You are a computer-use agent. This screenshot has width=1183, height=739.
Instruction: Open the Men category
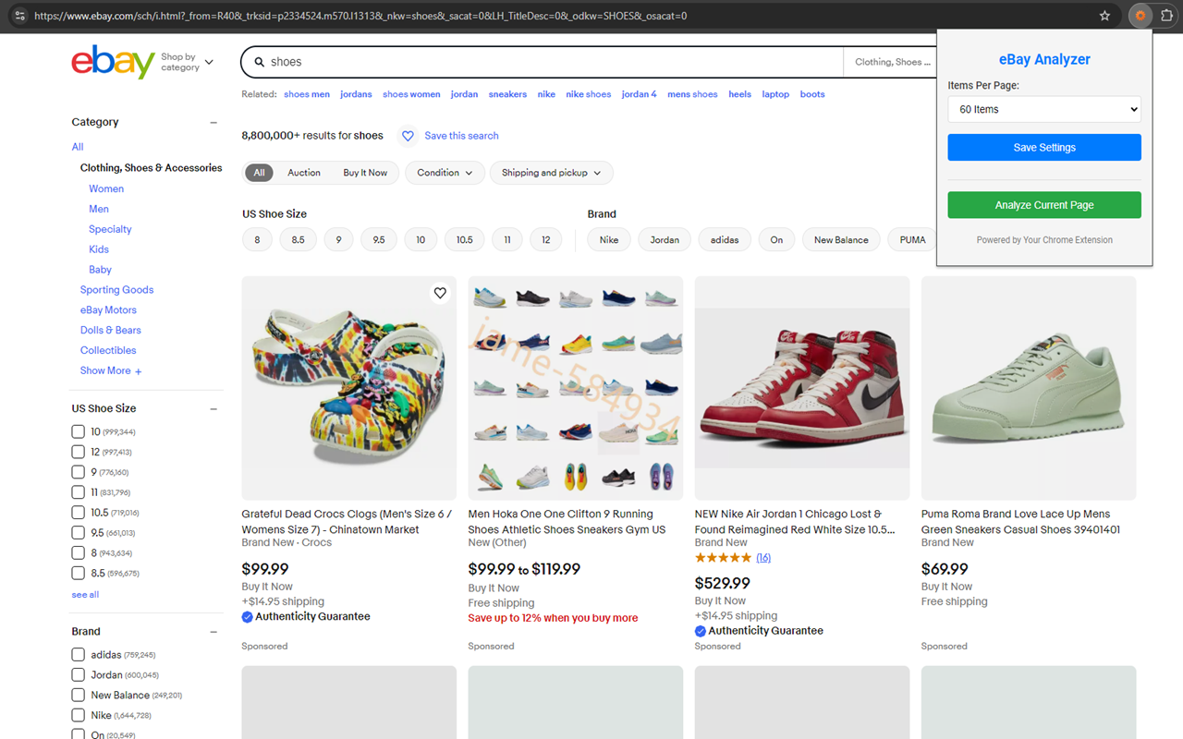pyautogui.click(x=99, y=209)
